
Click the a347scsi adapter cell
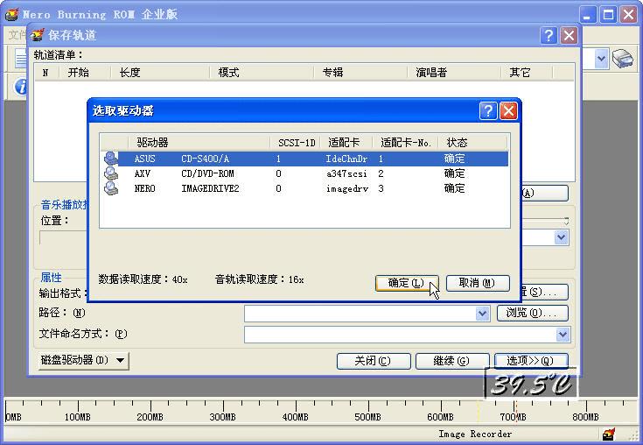pos(346,173)
